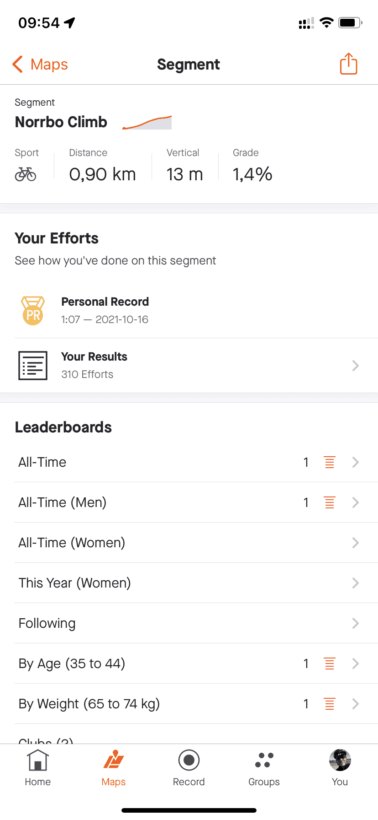Viewport: 378px width, 820px height.
Task: Tap the share icon in the header
Action: (x=348, y=64)
